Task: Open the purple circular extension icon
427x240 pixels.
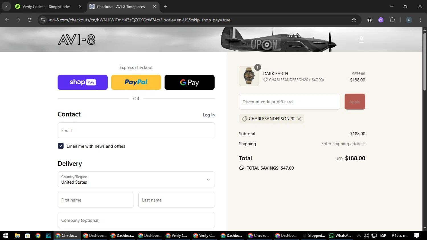Action: [381, 20]
